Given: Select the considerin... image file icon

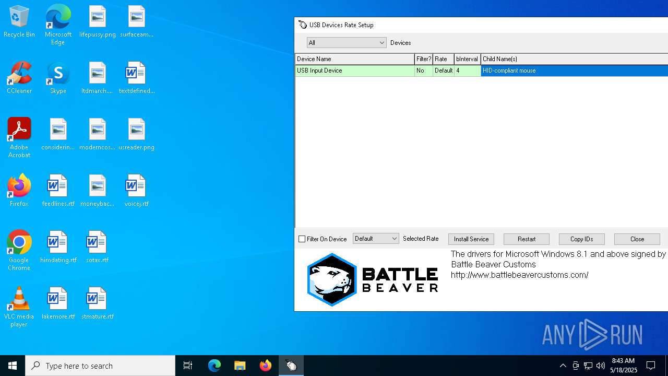Looking at the screenshot, I should click(58, 135).
